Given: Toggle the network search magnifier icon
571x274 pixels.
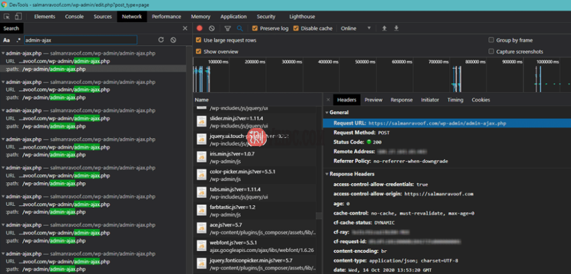Looking at the screenshot, I should (x=240, y=29).
